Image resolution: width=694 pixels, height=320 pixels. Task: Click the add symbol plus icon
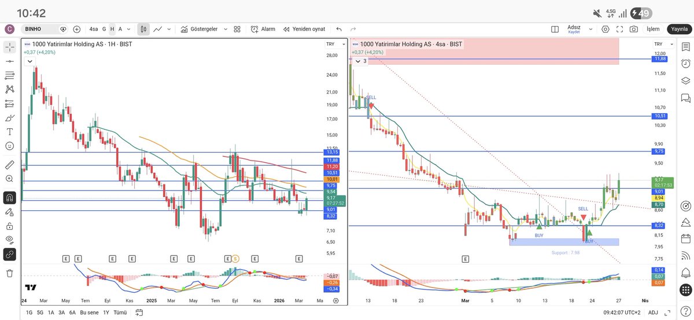click(76, 29)
